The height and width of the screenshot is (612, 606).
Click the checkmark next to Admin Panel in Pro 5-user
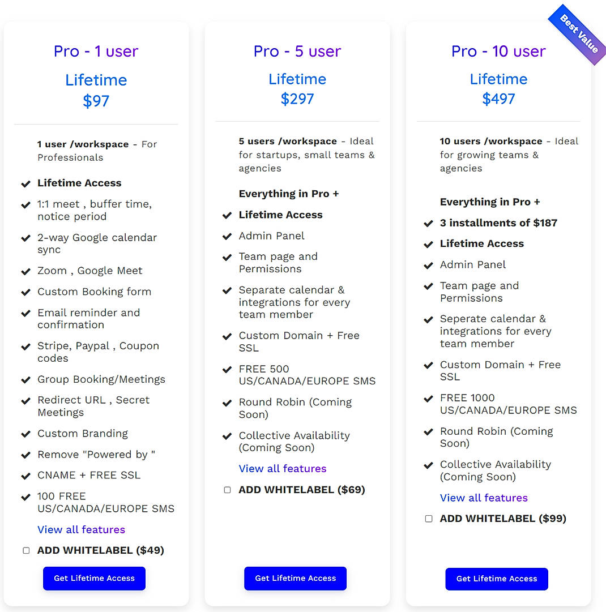(x=227, y=236)
